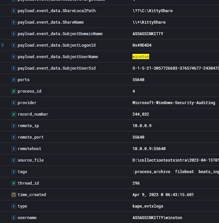Screen dimensions: 219x223
Task: Click the process_archive tag value
Action: pos(152,172)
